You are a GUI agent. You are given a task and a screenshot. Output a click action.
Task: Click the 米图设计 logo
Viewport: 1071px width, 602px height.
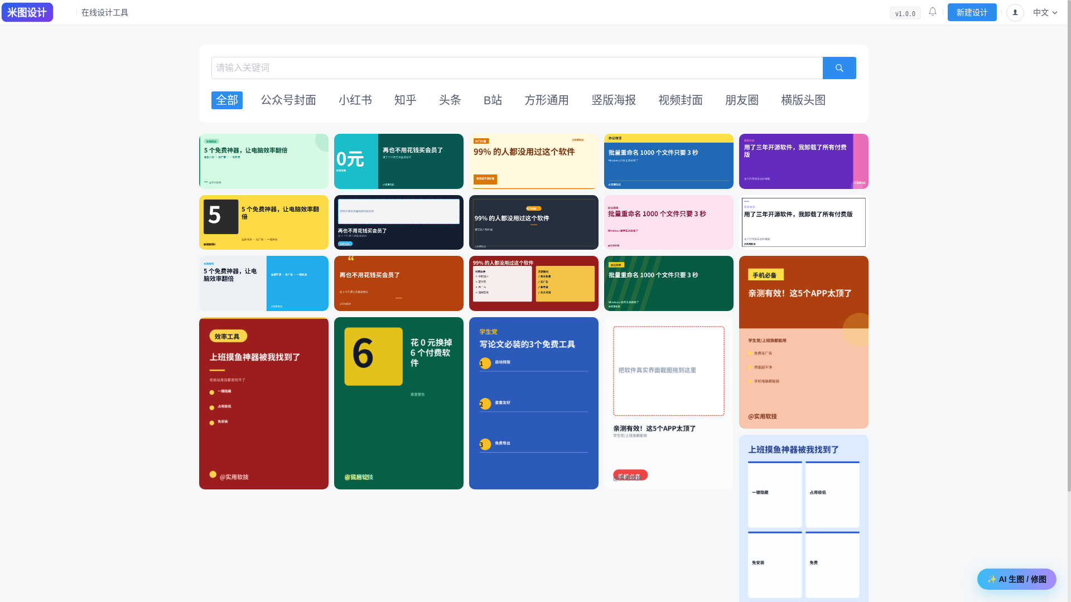[x=27, y=12]
